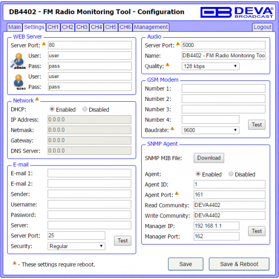Click the Audio Server Port field

coord(224,45)
